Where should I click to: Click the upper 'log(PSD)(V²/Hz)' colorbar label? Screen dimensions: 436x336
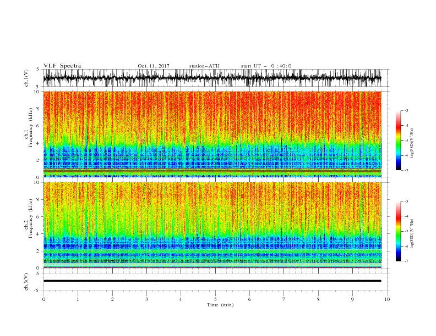pyautogui.click(x=412, y=143)
